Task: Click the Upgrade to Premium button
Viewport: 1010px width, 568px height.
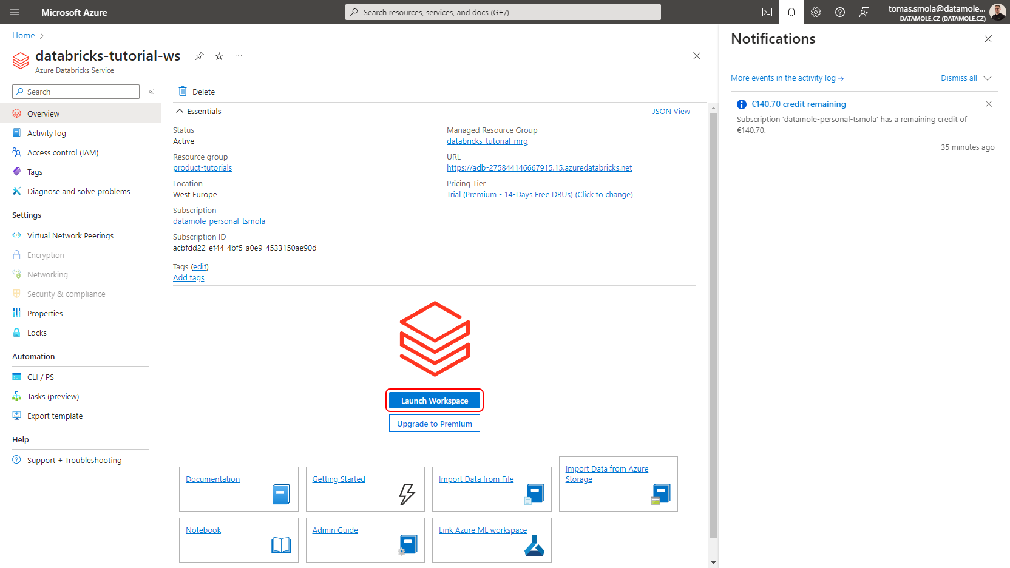Action: [x=435, y=424]
